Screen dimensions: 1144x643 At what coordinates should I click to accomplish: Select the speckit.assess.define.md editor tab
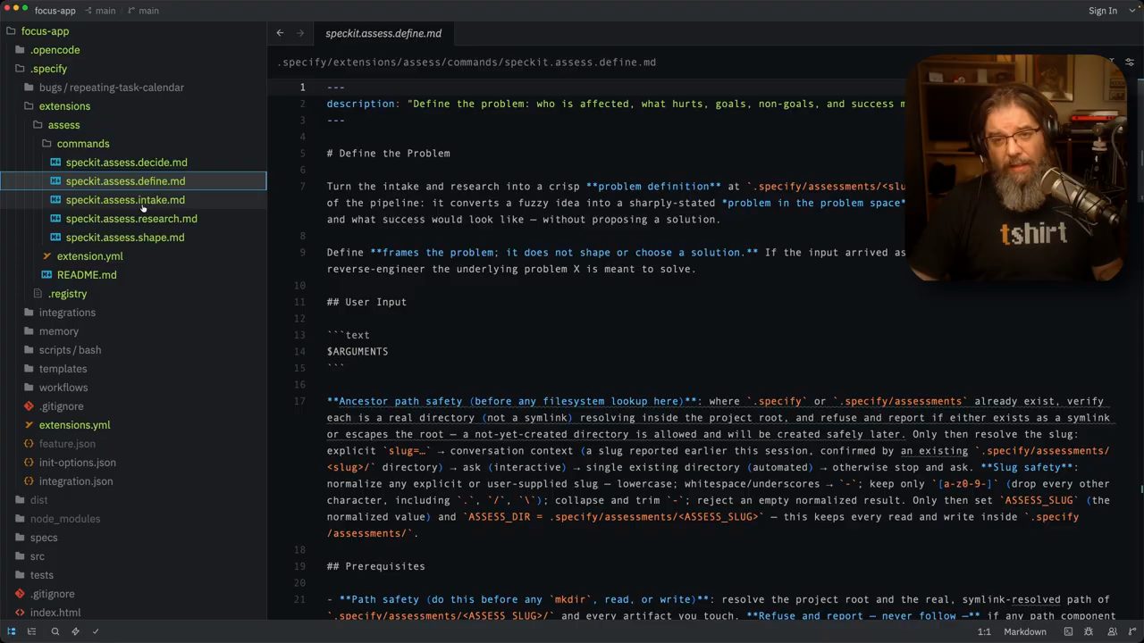tap(383, 33)
